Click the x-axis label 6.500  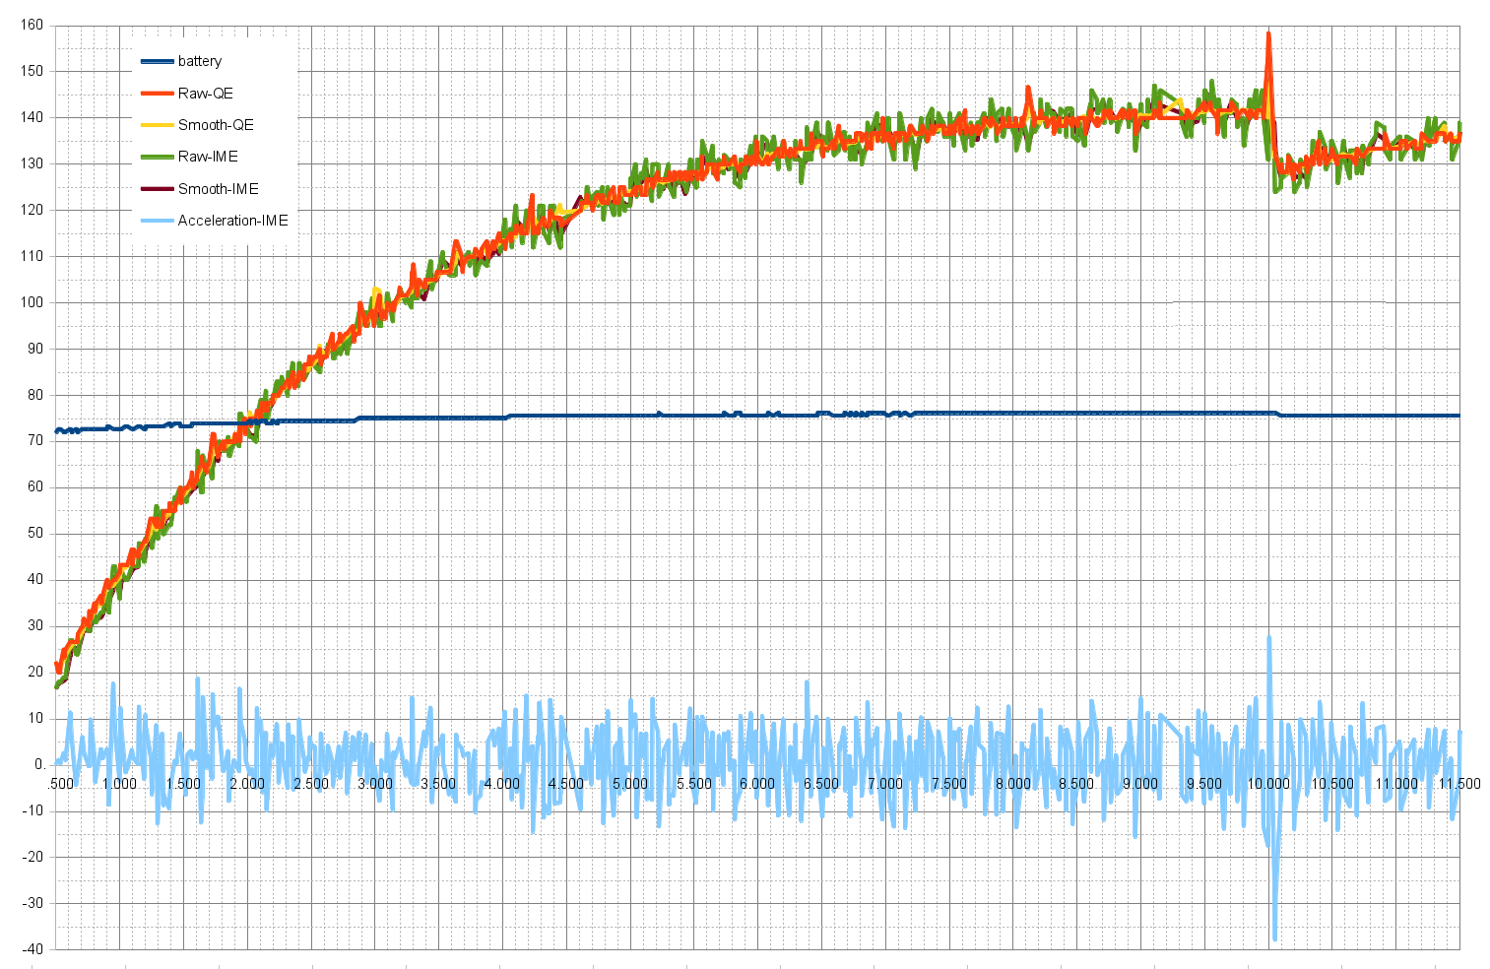coord(821,784)
